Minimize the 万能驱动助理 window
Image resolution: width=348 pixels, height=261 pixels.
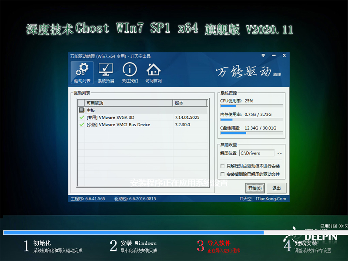[x=274, y=56]
